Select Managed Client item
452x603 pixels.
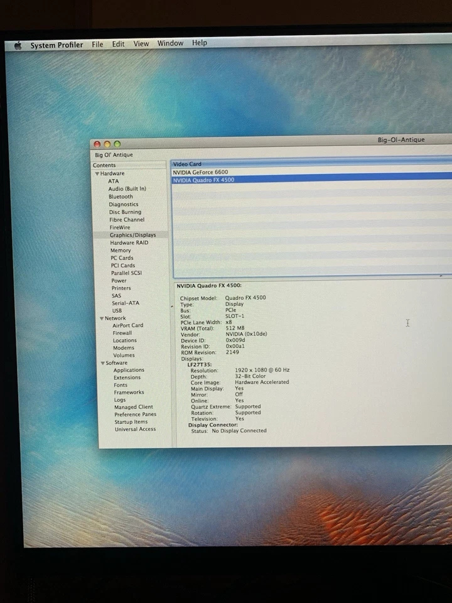coord(134,407)
